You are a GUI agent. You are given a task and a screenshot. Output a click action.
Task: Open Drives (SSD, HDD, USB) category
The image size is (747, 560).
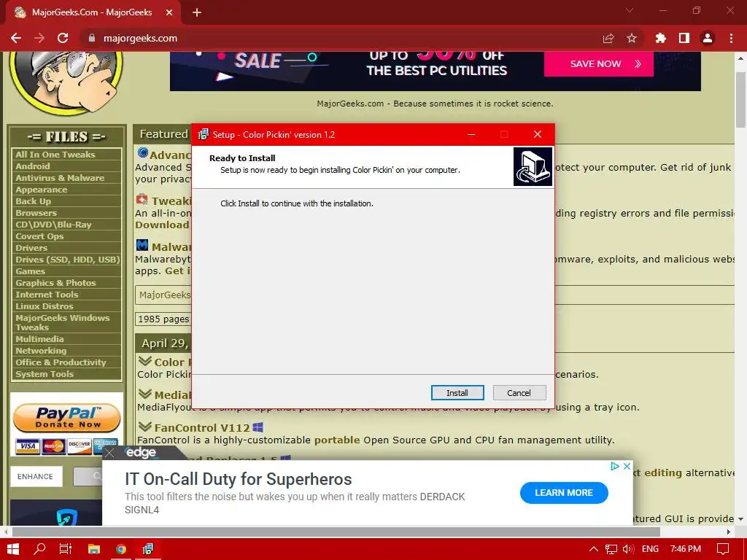tap(66, 260)
